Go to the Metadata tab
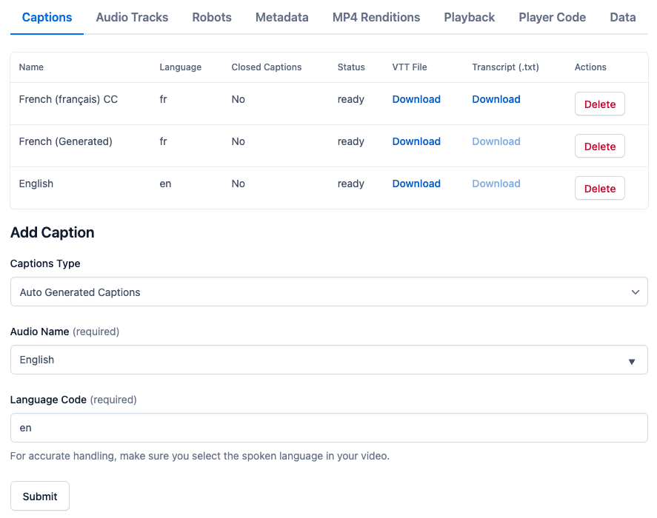 click(282, 17)
